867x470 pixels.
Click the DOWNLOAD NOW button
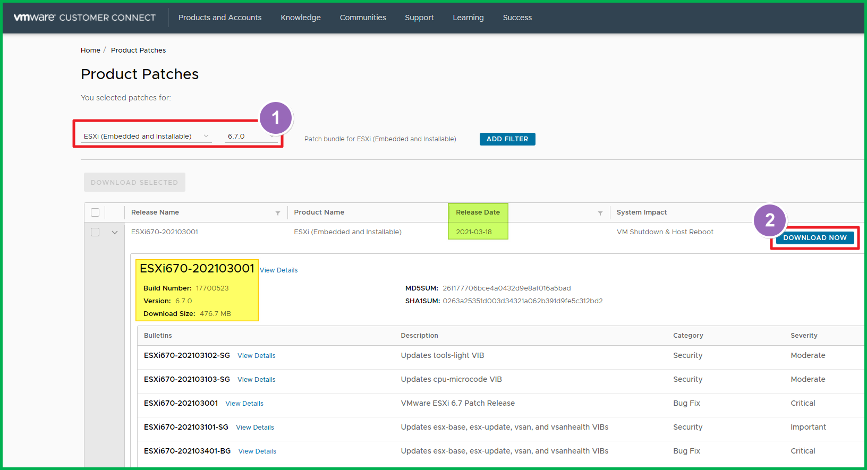(815, 238)
